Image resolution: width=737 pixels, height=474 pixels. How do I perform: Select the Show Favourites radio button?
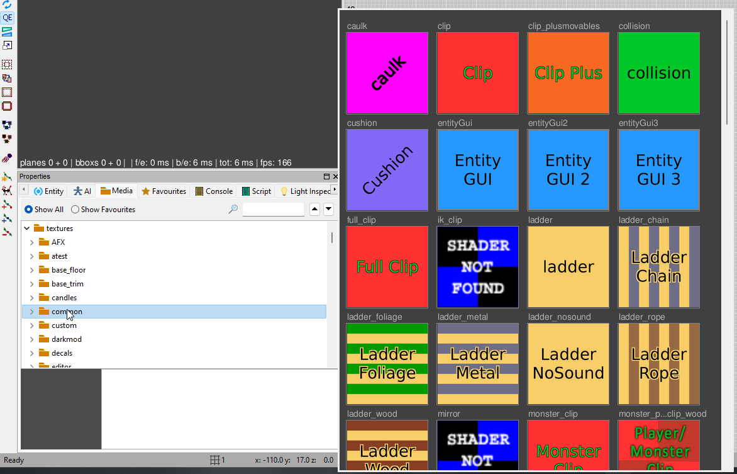tap(75, 210)
